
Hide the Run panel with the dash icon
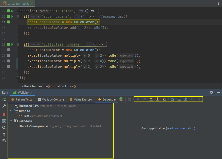tap(218, 92)
